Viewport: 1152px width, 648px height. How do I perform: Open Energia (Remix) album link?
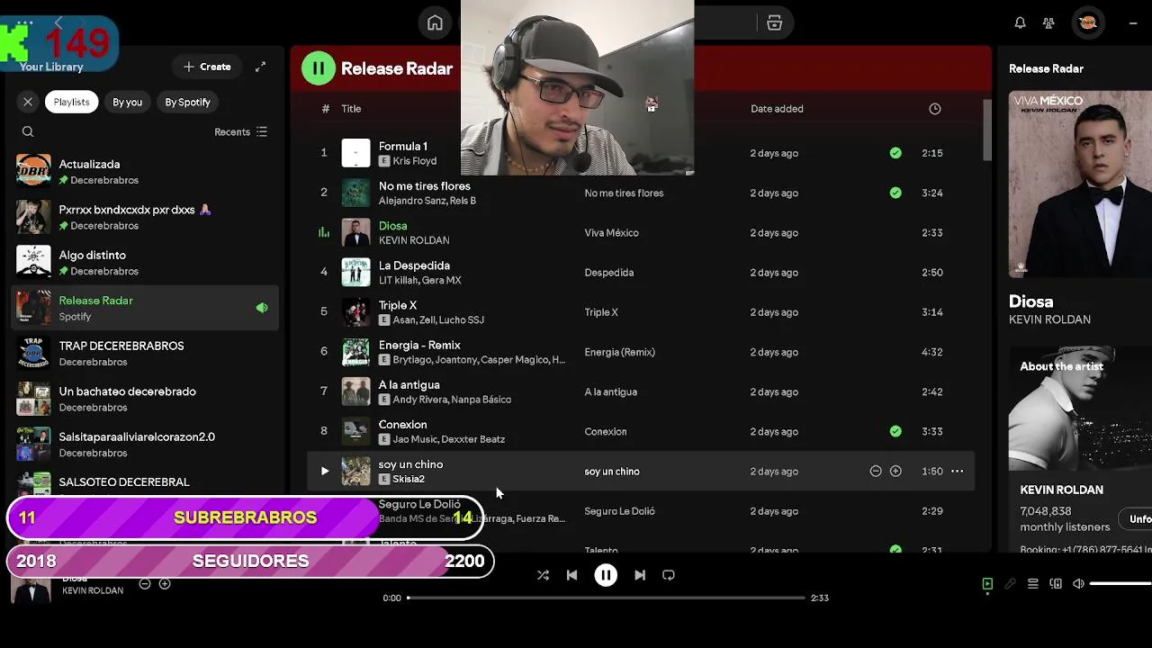(619, 352)
